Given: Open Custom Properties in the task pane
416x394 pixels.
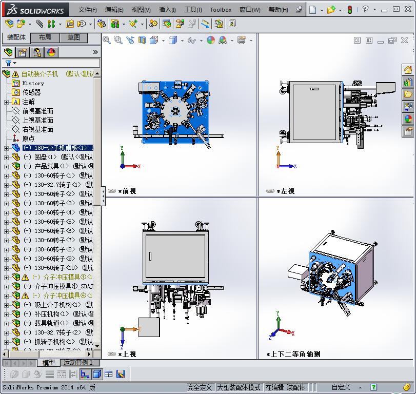Looking at the screenshot, I should pos(408,131).
